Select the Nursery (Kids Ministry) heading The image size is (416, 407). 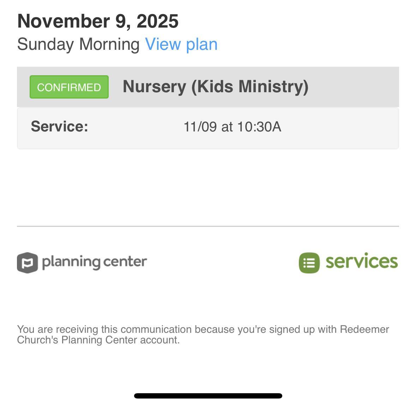coord(215,87)
